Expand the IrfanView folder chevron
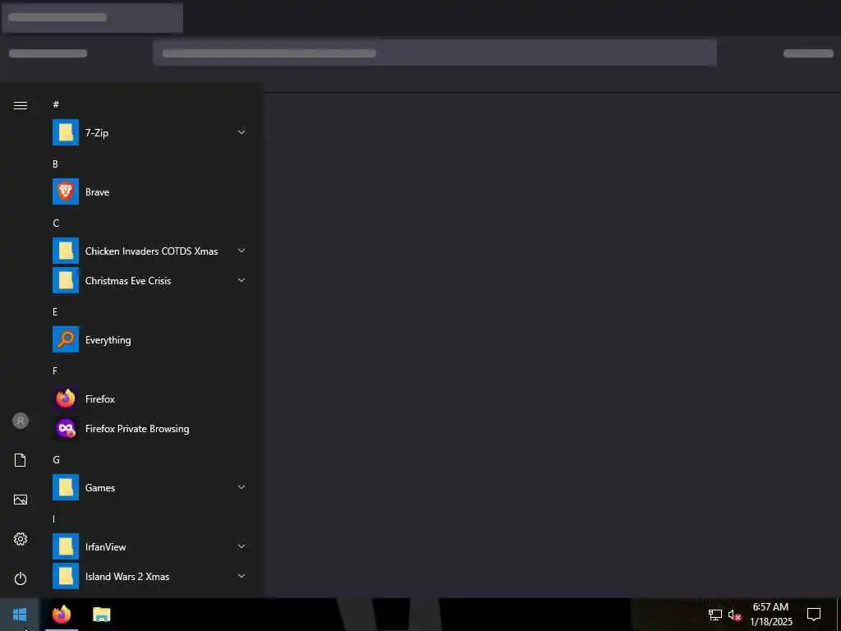 point(241,546)
